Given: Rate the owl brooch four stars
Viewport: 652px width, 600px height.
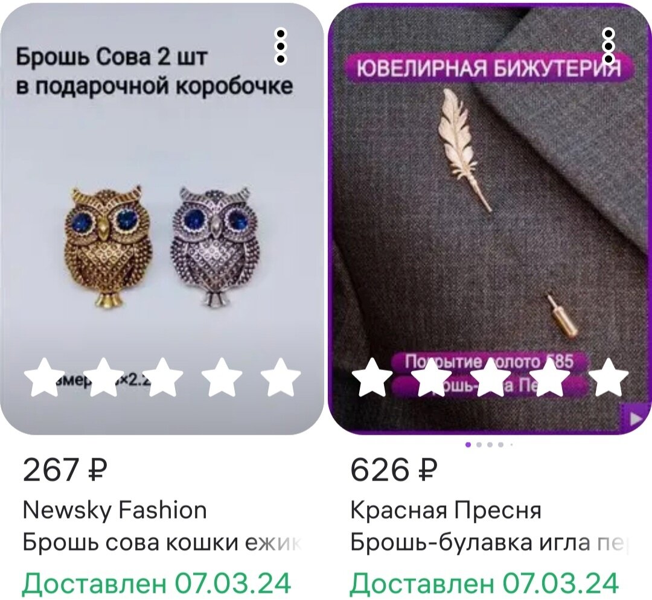Looking at the screenshot, I should coord(222,377).
